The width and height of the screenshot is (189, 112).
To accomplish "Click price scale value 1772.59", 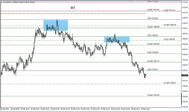I will (x=185, y=8).
